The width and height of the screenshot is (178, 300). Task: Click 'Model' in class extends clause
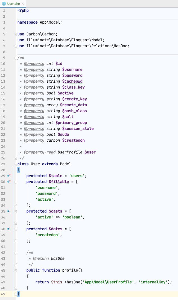tap(66, 164)
